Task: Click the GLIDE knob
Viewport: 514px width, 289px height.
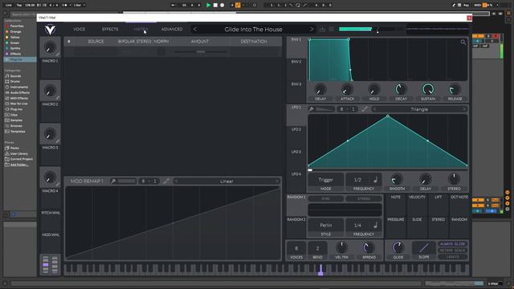Action: pos(398,247)
